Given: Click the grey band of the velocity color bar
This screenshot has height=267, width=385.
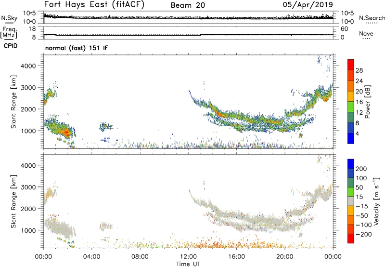Looking at the screenshot, I should tap(351, 201).
